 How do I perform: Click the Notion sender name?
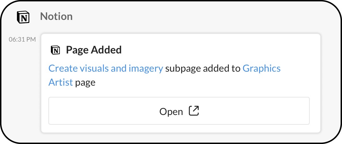[x=56, y=16]
